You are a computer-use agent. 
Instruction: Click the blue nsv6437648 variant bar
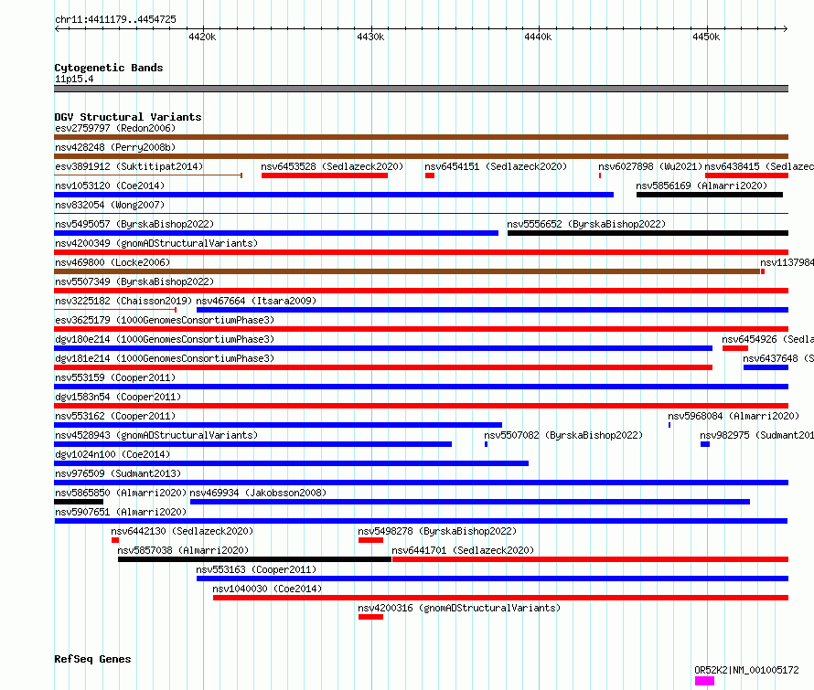click(766, 367)
